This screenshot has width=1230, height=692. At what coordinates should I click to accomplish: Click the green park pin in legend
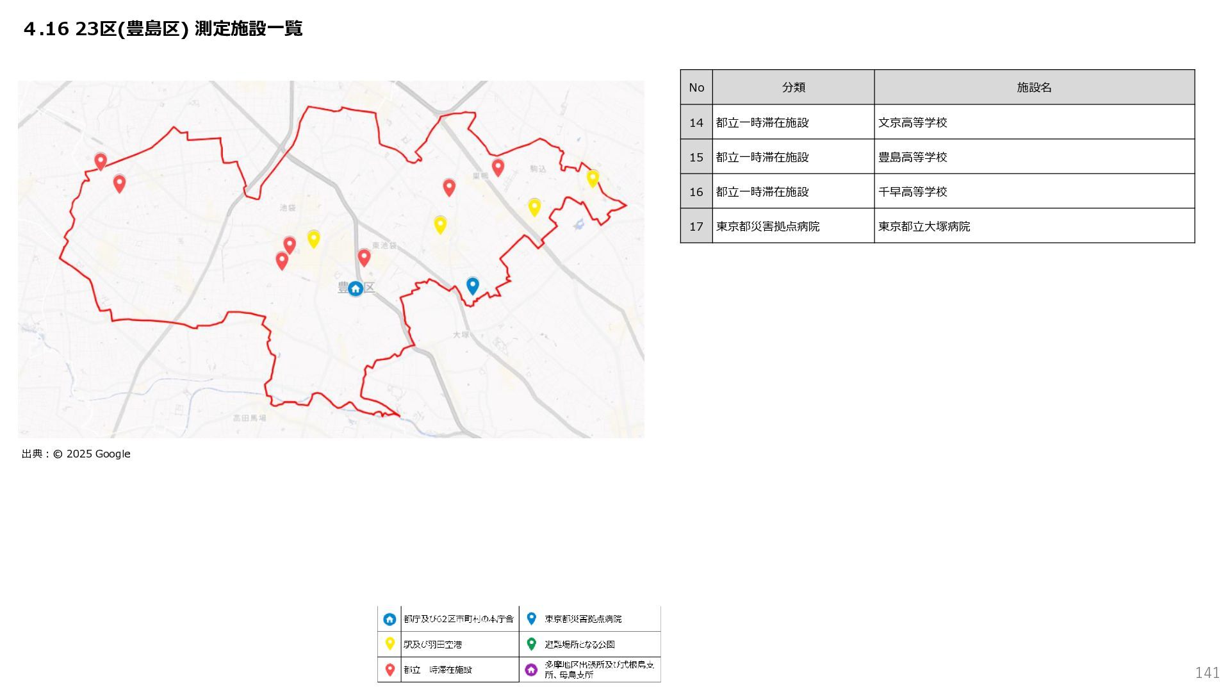pos(531,643)
